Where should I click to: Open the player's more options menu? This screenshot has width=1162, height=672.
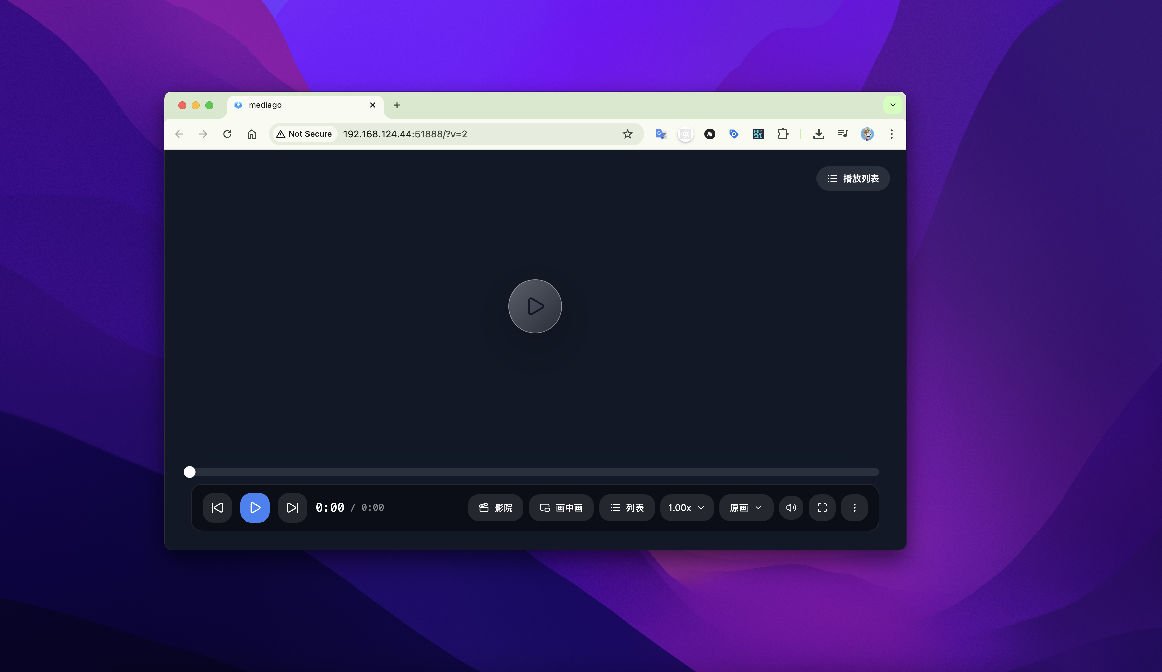pyautogui.click(x=855, y=507)
